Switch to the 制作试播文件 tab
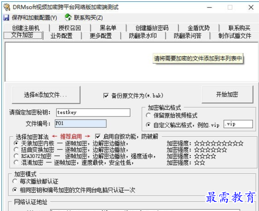259x211 pixels. coord(235,36)
